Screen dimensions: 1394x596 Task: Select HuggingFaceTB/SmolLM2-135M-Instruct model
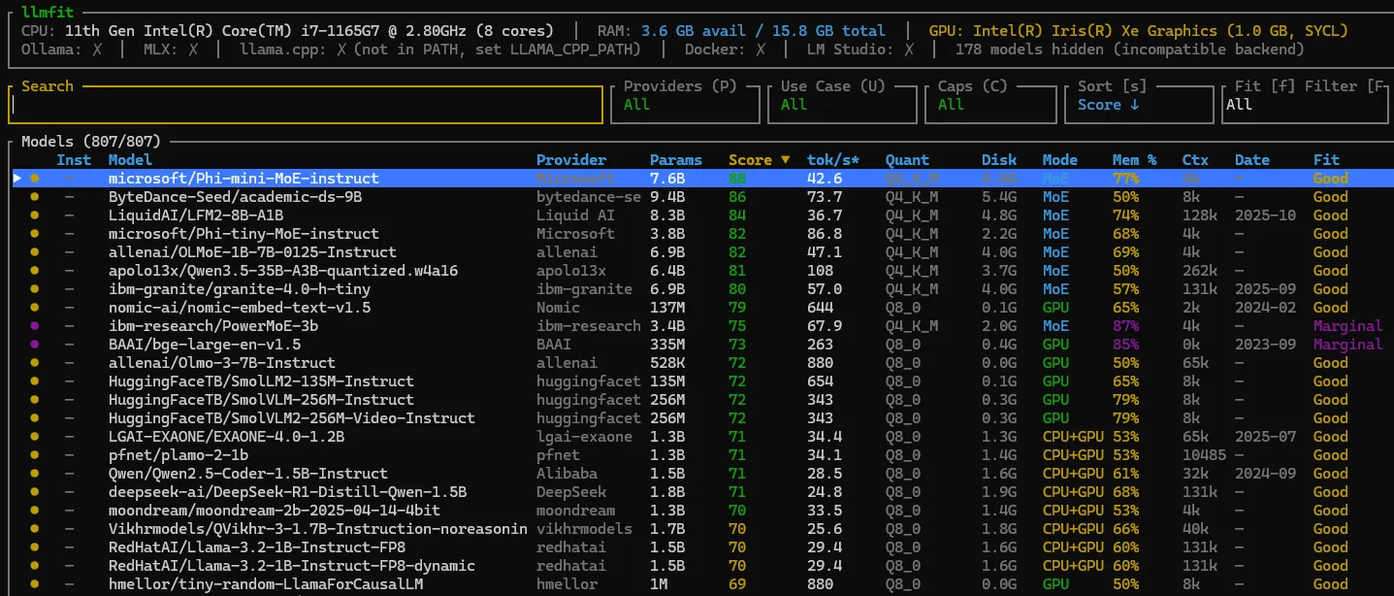pos(261,381)
